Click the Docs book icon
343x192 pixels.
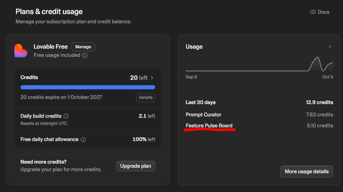[x=313, y=12]
